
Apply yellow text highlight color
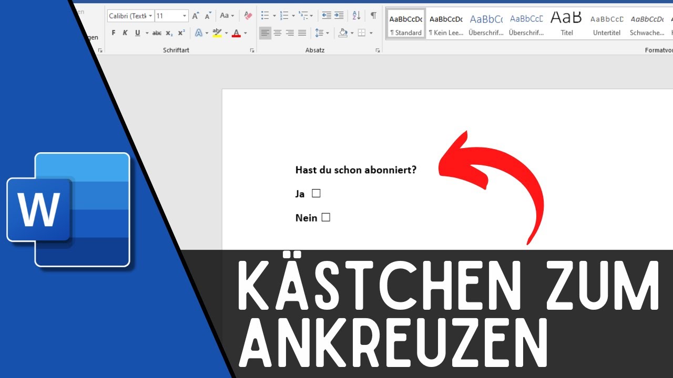point(217,33)
